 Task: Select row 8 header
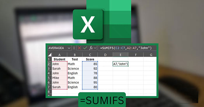(50, 92)
